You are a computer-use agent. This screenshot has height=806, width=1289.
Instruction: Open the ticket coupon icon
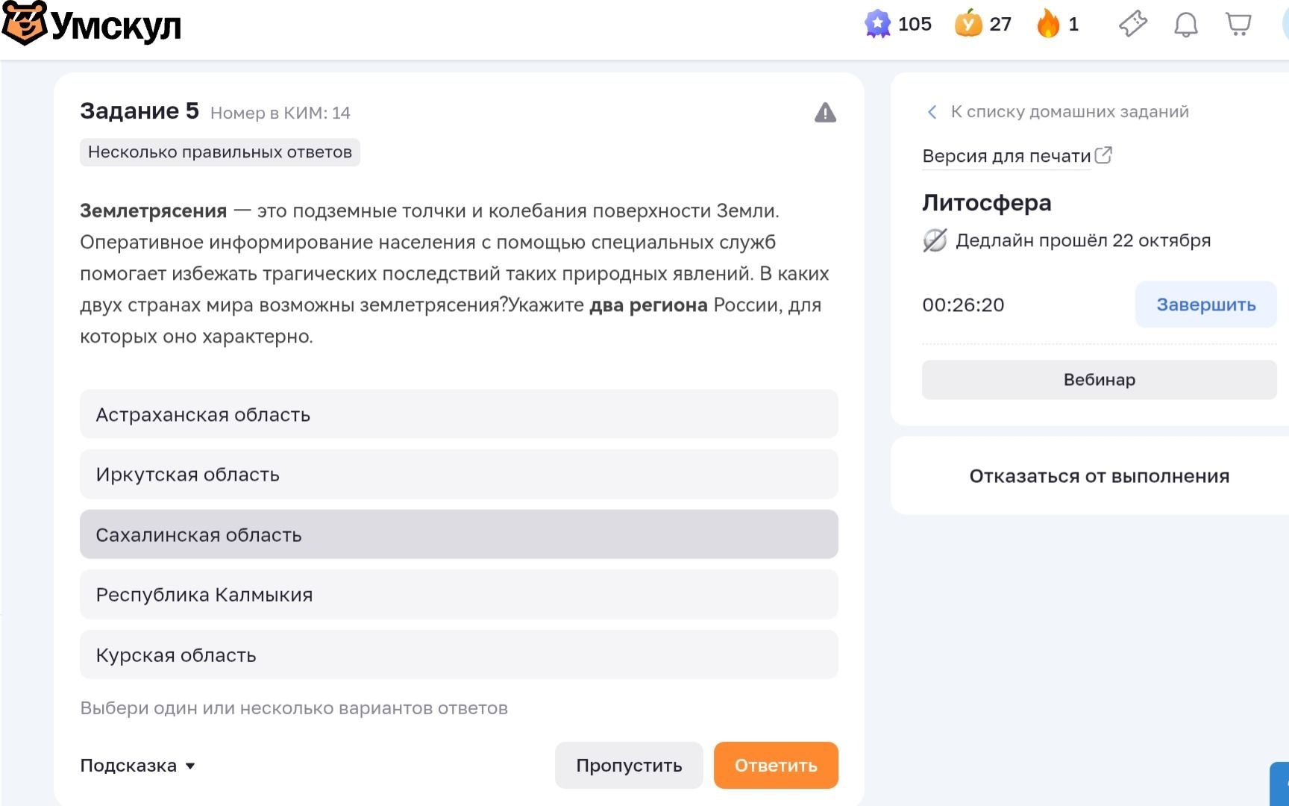click(x=1132, y=24)
